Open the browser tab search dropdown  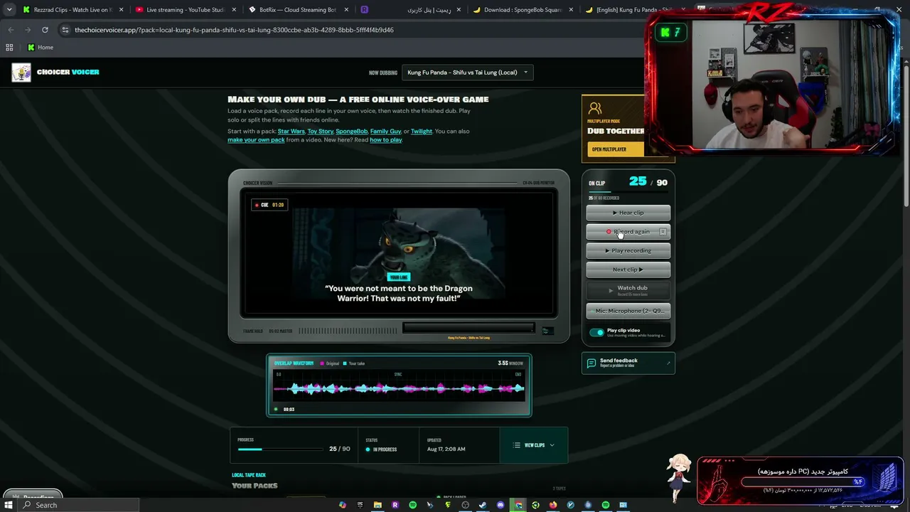click(9, 10)
